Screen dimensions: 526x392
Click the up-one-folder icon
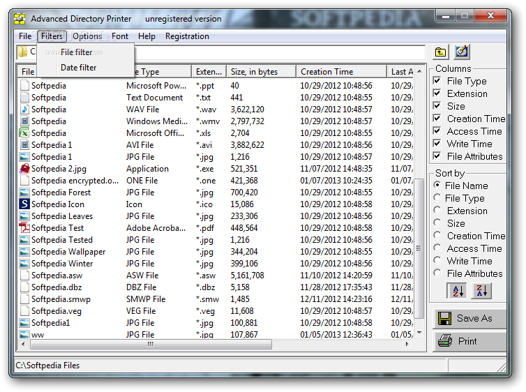(x=440, y=52)
